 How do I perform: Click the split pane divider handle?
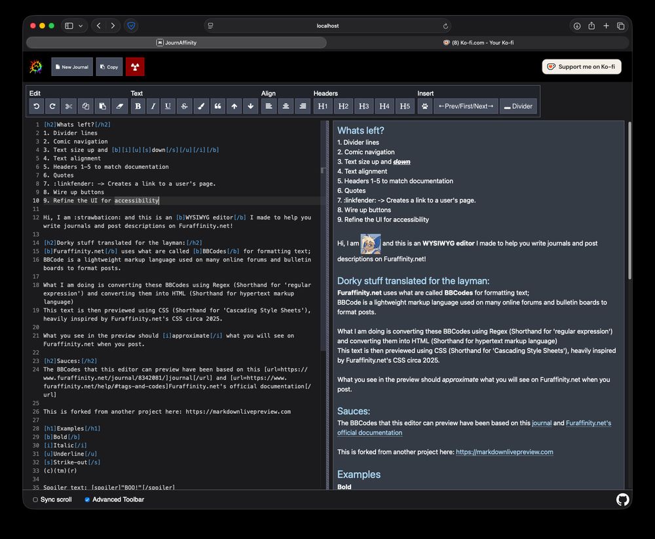[x=327, y=305]
